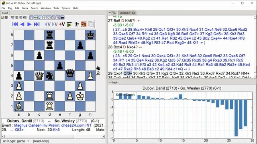
Task: Toggle the tree window toolbar icon
Action: click(x=53, y=18)
